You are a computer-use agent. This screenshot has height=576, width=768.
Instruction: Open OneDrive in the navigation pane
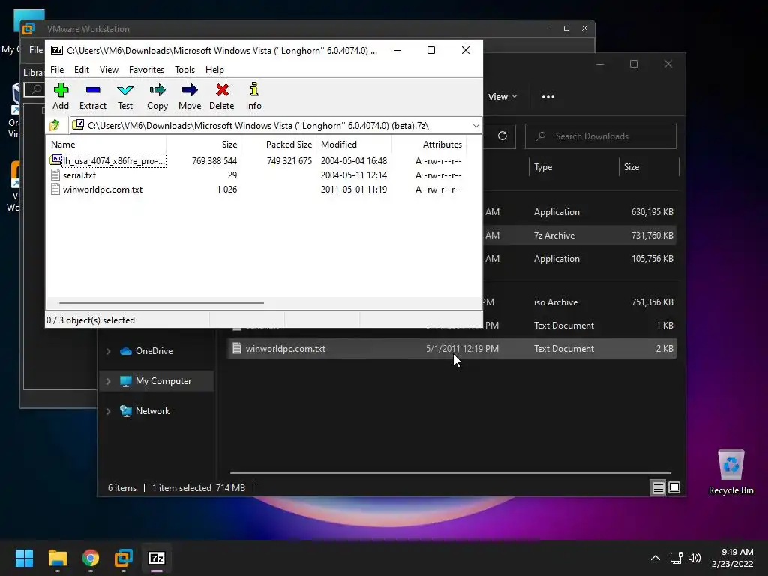154,351
